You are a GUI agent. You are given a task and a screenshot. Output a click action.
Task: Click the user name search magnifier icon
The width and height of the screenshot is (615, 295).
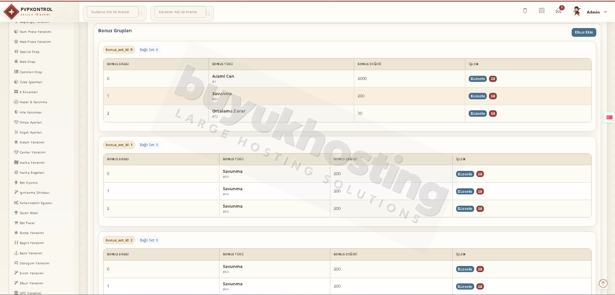click(141, 14)
